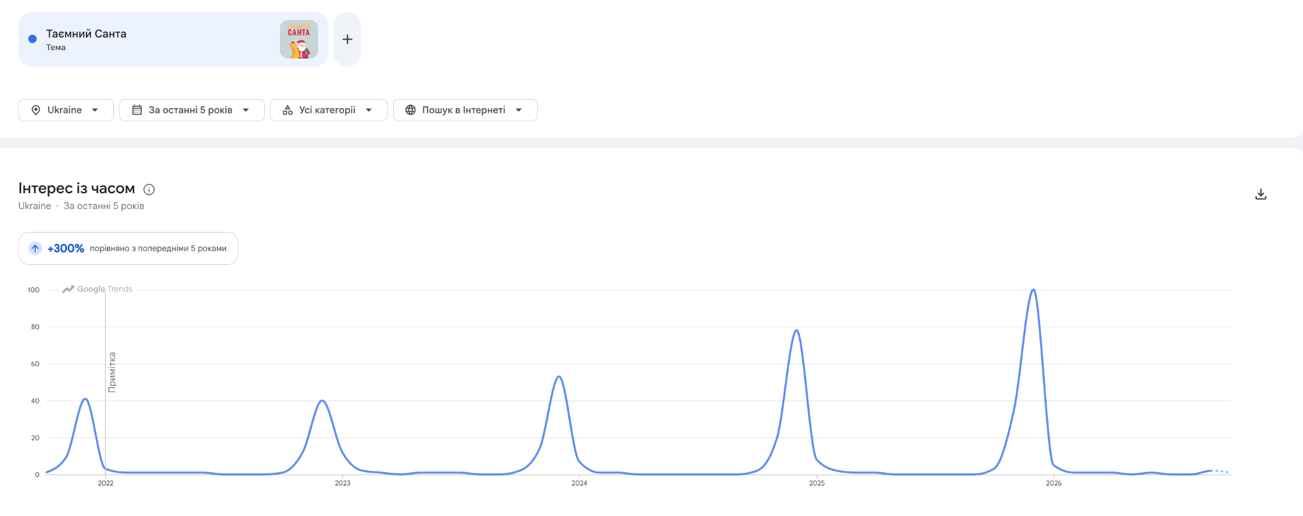Viewport: 1303px width, 516px height.
Task: Click the 100 value on the y-axis
Action: (33, 290)
